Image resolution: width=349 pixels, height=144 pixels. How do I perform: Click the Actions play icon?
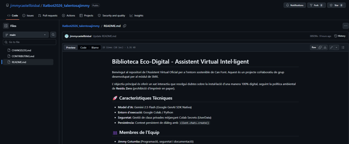click(x=63, y=16)
